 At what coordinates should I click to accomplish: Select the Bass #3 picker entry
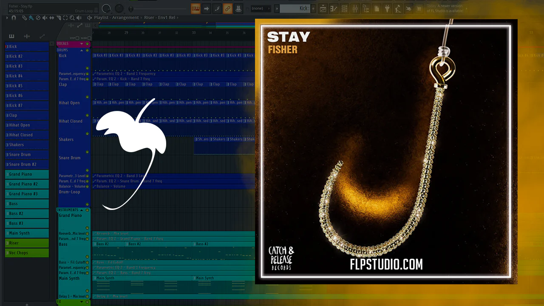pyautogui.click(x=27, y=223)
